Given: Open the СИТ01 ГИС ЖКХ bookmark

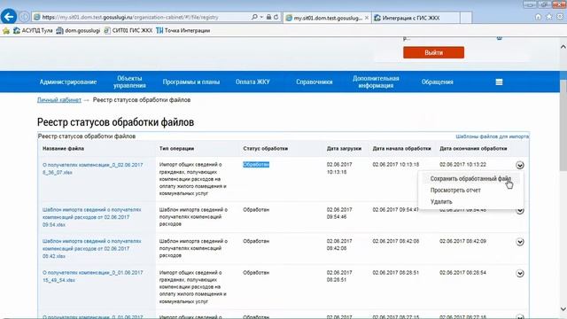Looking at the screenshot, I should (128, 31).
